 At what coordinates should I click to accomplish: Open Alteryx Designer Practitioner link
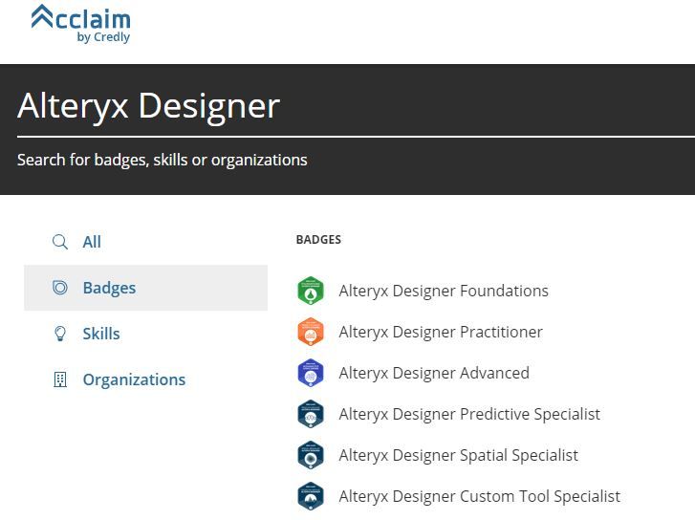pyautogui.click(x=441, y=332)
